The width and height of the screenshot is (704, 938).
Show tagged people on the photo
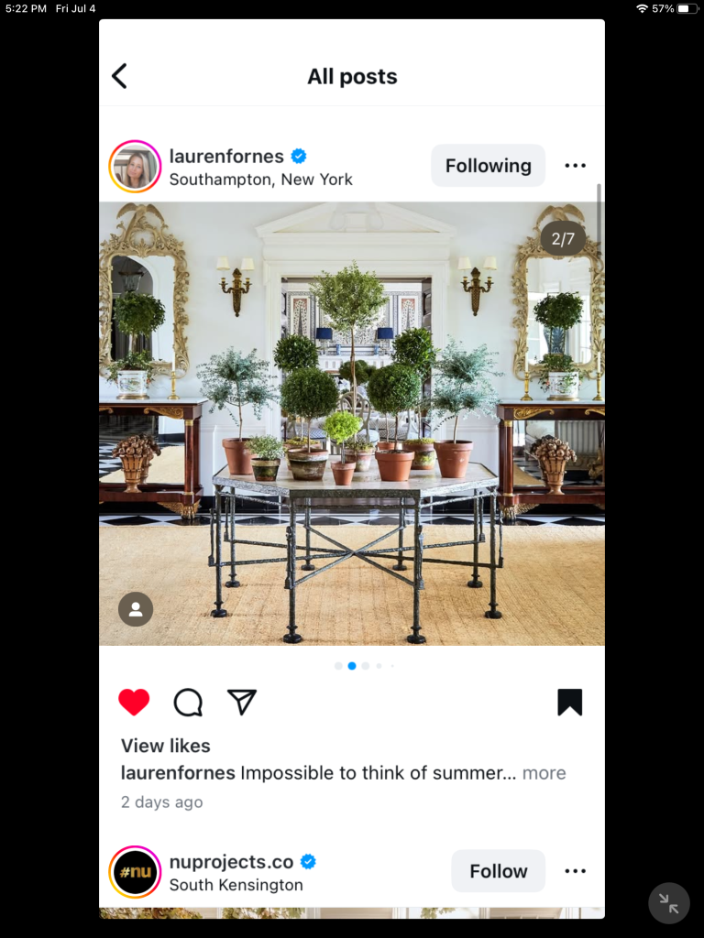coord(136,609)
